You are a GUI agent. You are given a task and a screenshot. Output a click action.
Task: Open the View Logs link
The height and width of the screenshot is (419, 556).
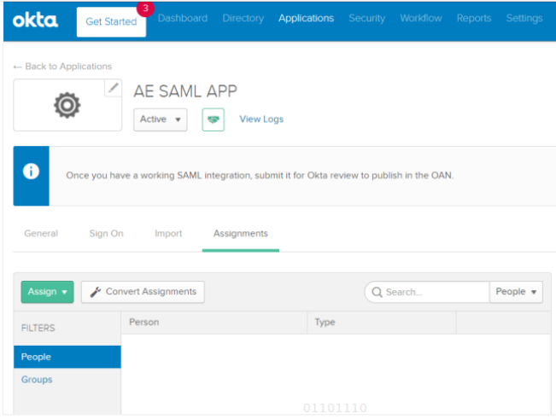coord(261,119)
